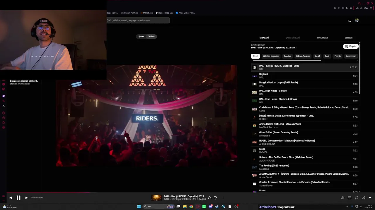
Task: Play Bang La Decks - Utopia (DALI Remix)
Action: [x=305, y=84]
